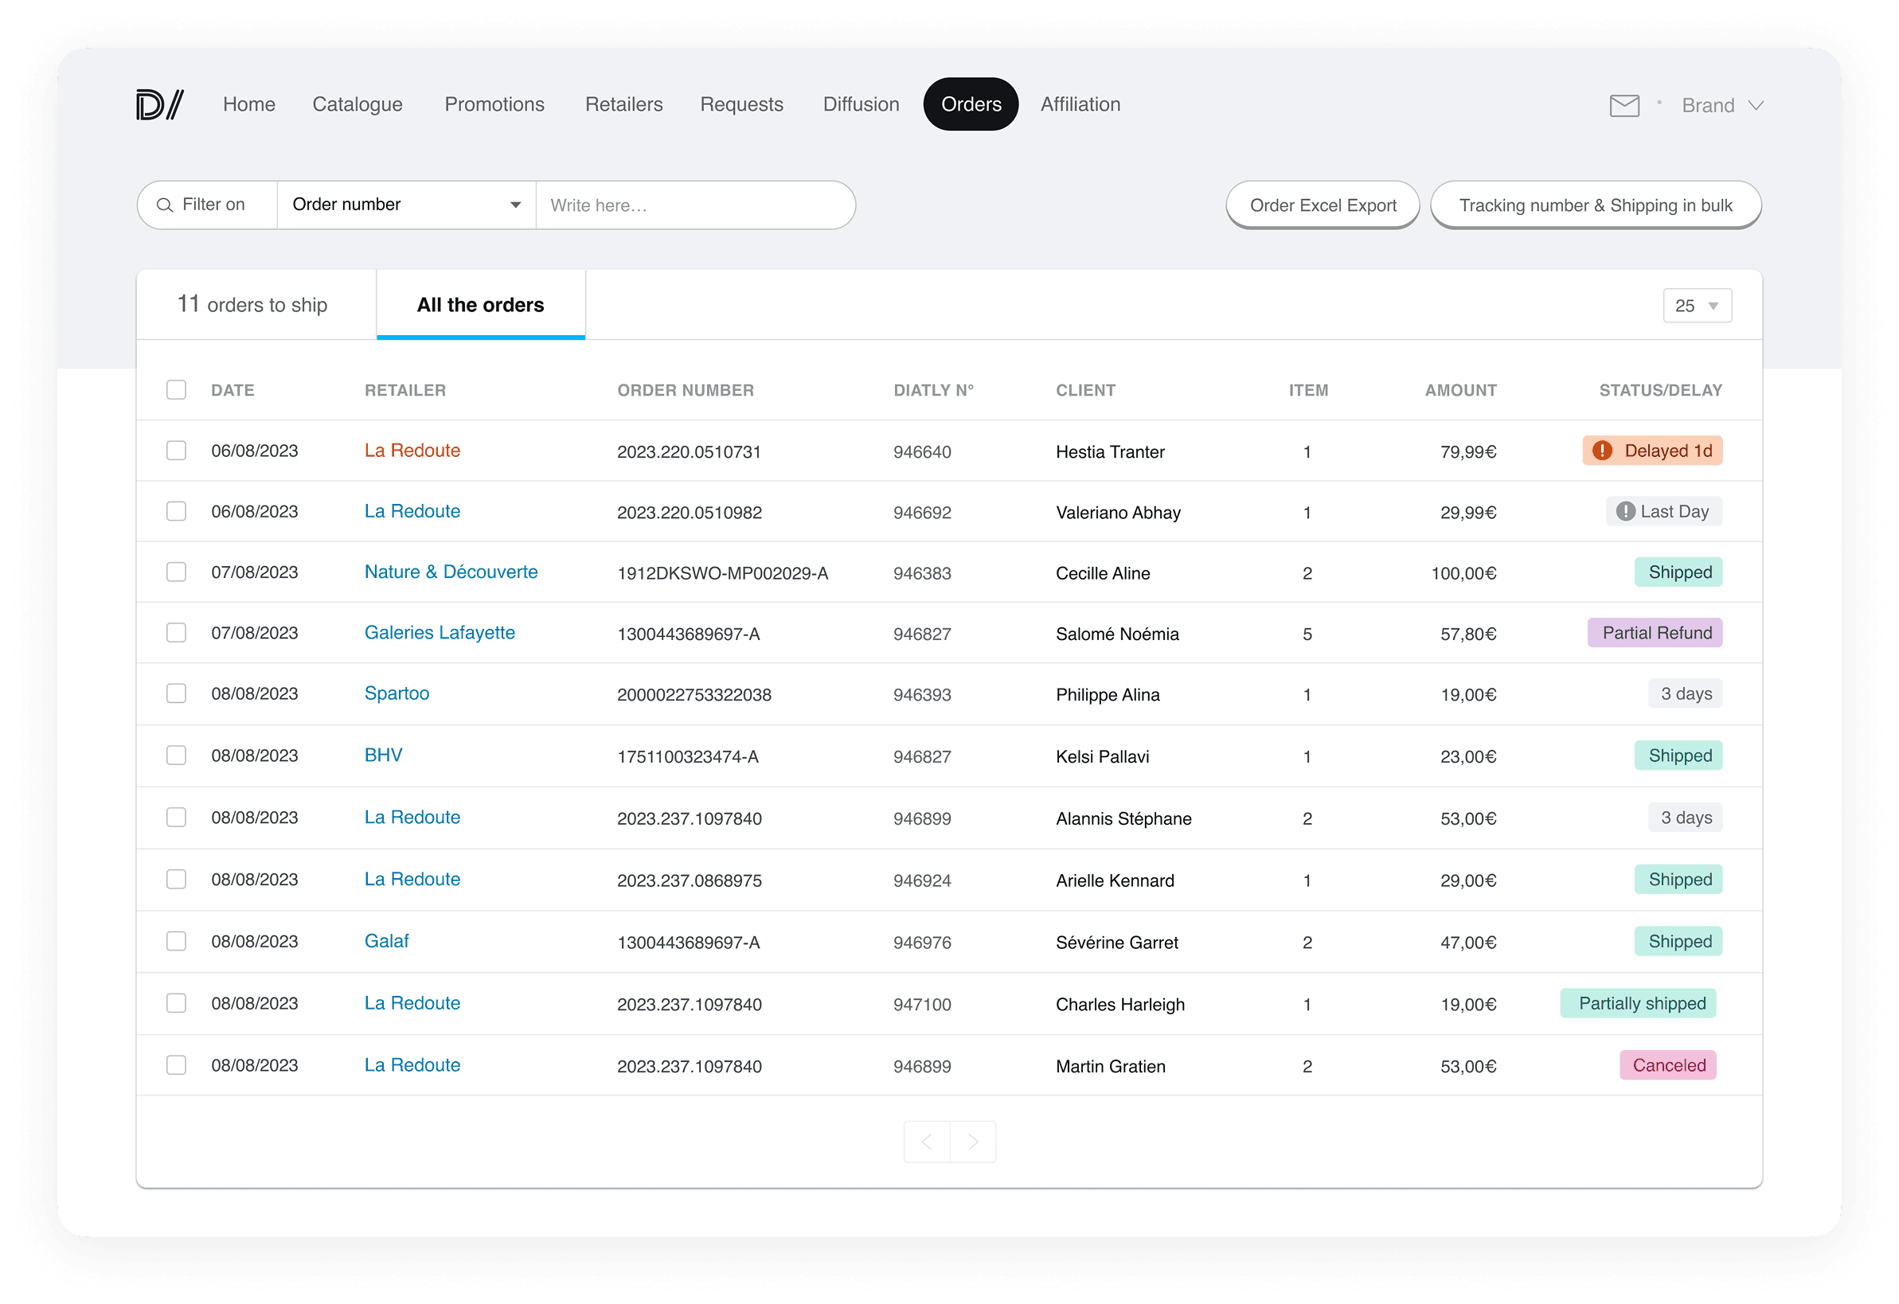Click the Write here search field
This screenshot has height=1304, width=1899.
[x=694, y=205]
